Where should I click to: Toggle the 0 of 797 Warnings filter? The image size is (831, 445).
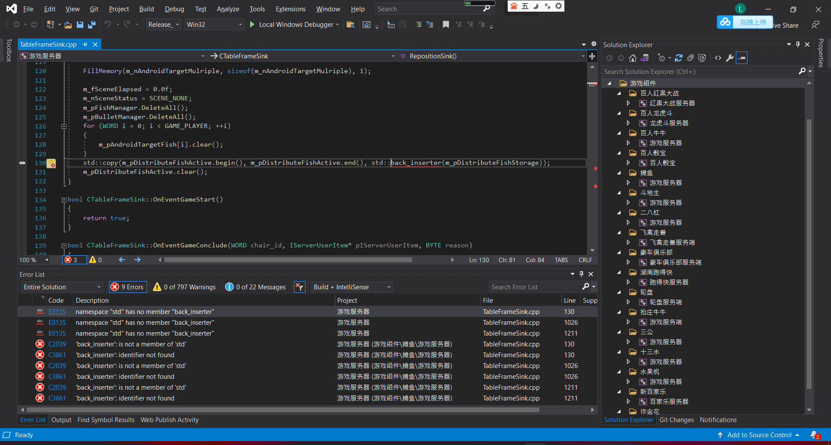click(185, 287)
